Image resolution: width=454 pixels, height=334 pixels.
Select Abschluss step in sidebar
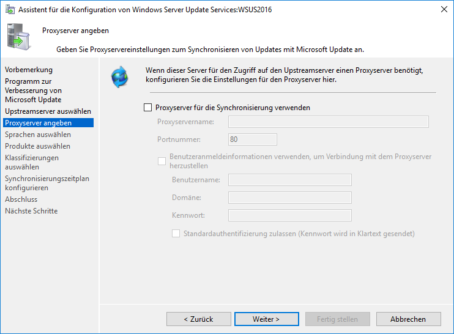coord(21,199)
